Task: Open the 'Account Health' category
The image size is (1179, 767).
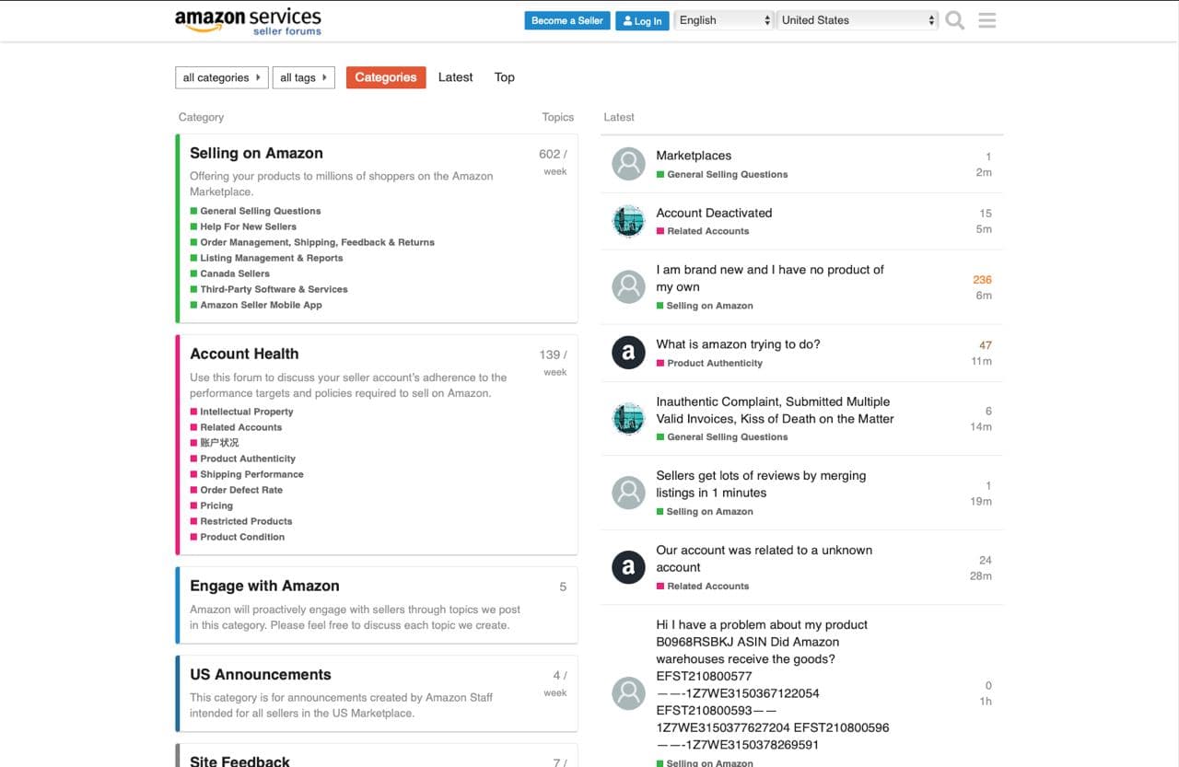Action: point(243,354)
